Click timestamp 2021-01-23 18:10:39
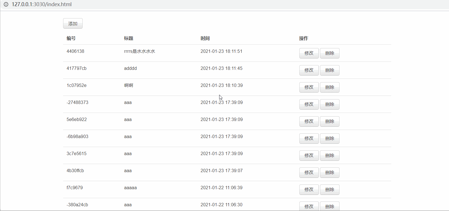 (x=222, y=86)
